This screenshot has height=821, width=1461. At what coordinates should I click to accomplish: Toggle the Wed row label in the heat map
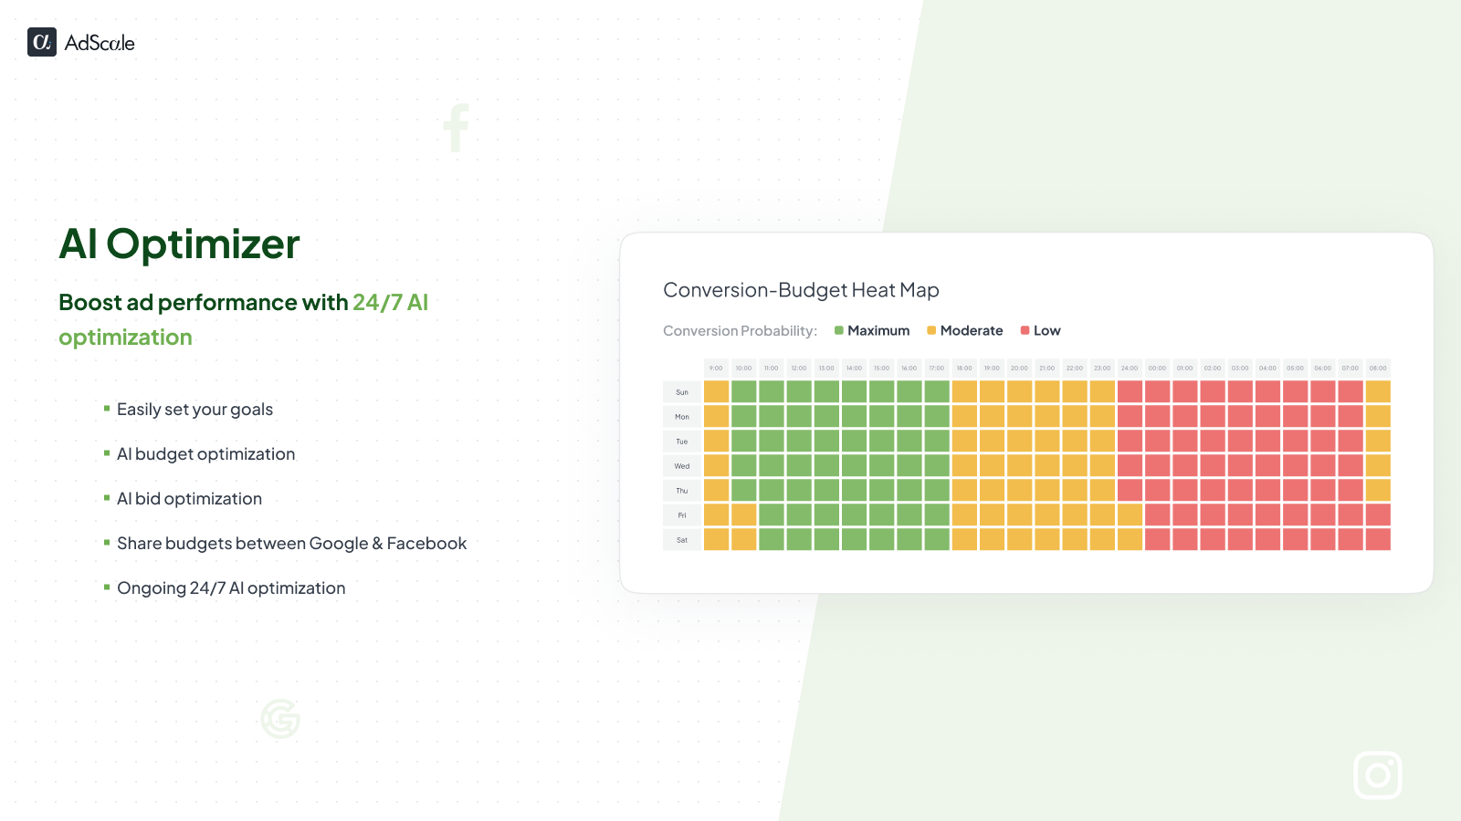pyautogui.click(x=681, y=465)
